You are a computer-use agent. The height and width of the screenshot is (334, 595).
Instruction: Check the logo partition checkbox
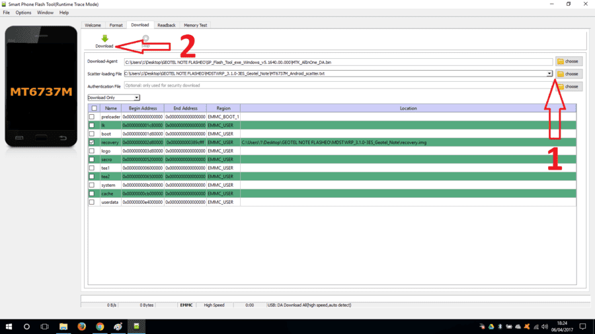92,150
